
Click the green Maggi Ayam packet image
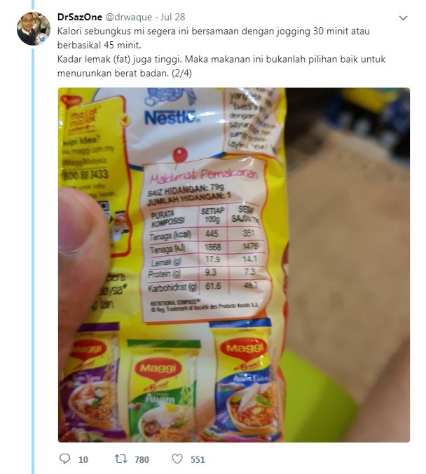(164, 390)
